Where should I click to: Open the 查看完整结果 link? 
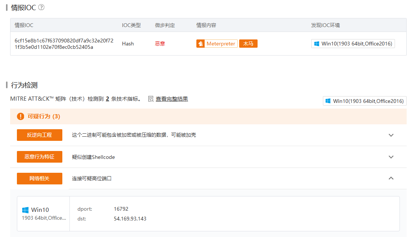[172, 99]
